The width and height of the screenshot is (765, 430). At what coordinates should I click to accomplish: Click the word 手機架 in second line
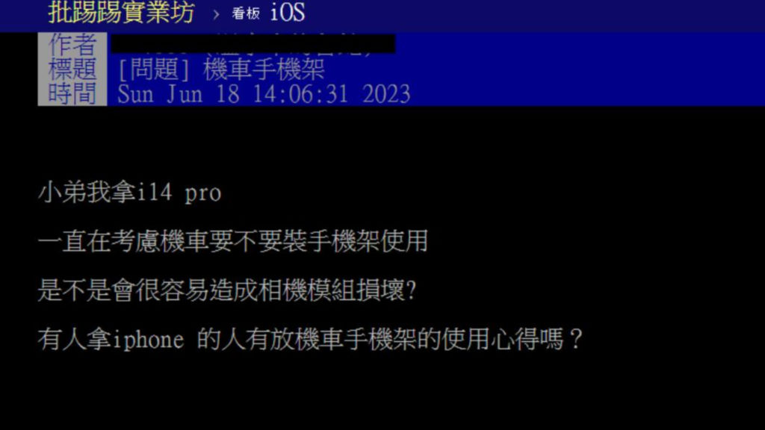point(344,241)
